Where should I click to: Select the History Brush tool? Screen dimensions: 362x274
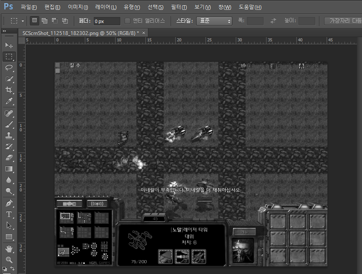[9, 147]
